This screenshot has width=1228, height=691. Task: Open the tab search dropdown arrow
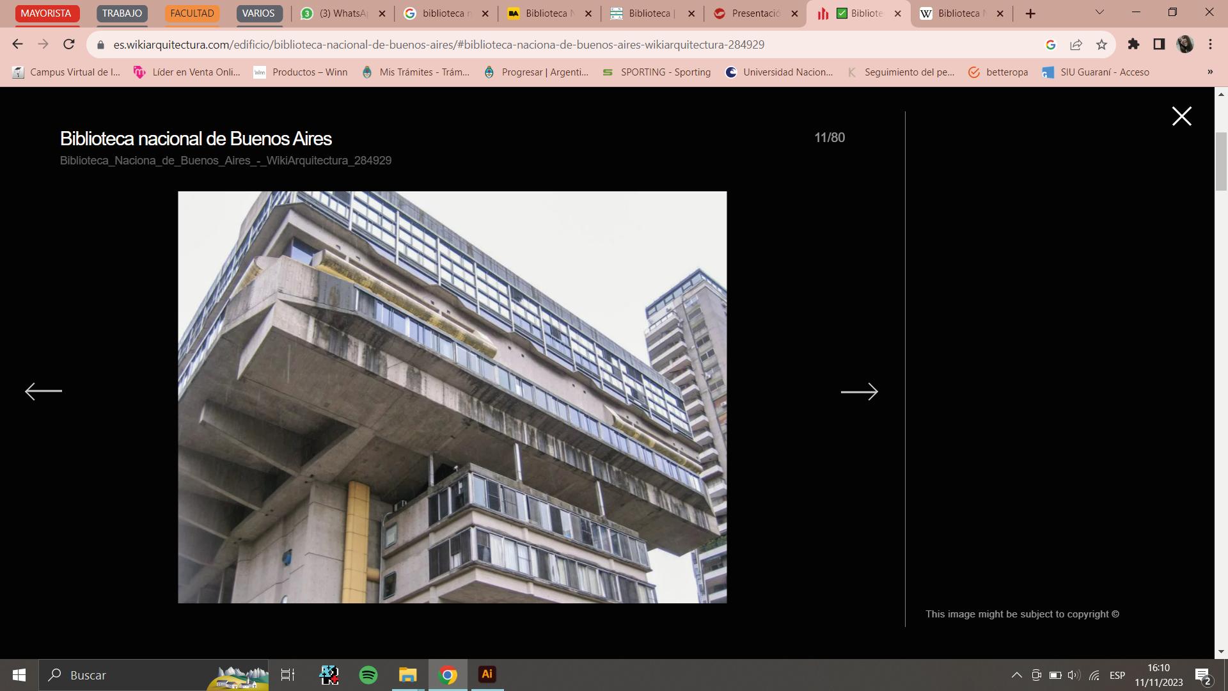point(1099,13)
